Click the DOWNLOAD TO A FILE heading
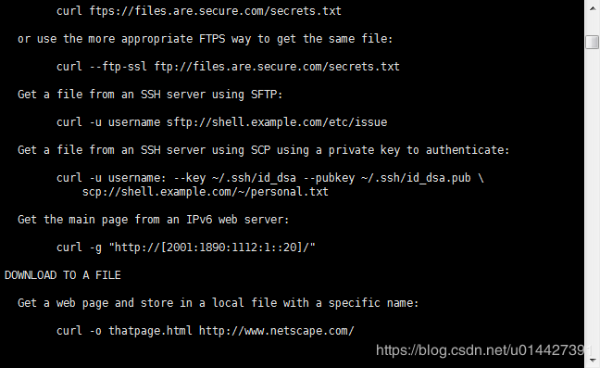This screenshot has width=600, height=368. click(63, 275)
